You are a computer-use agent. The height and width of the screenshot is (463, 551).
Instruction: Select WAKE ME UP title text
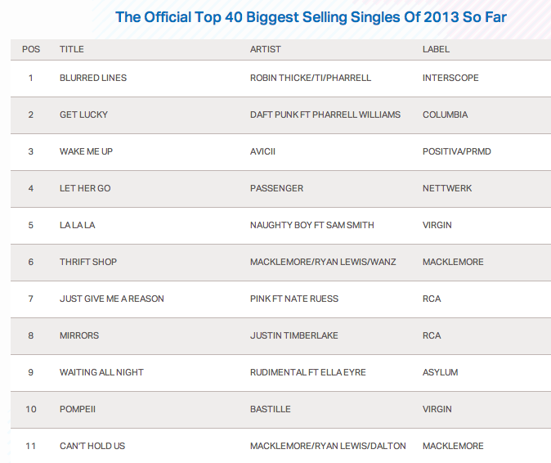(86, 151)
